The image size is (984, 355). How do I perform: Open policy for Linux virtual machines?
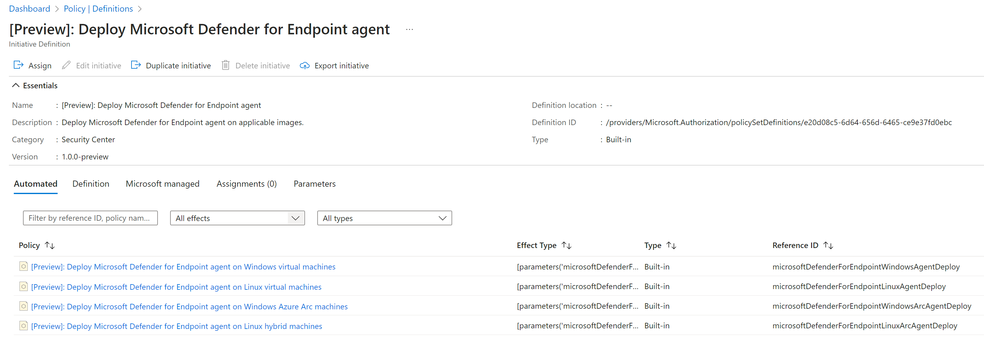176,287
